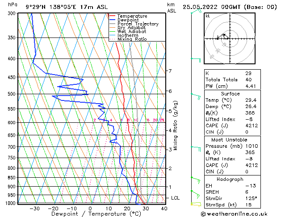Click the 'Mixing Ratio (g/kg)' vertical axis label
281x217 pixels.
coord(175,125)
